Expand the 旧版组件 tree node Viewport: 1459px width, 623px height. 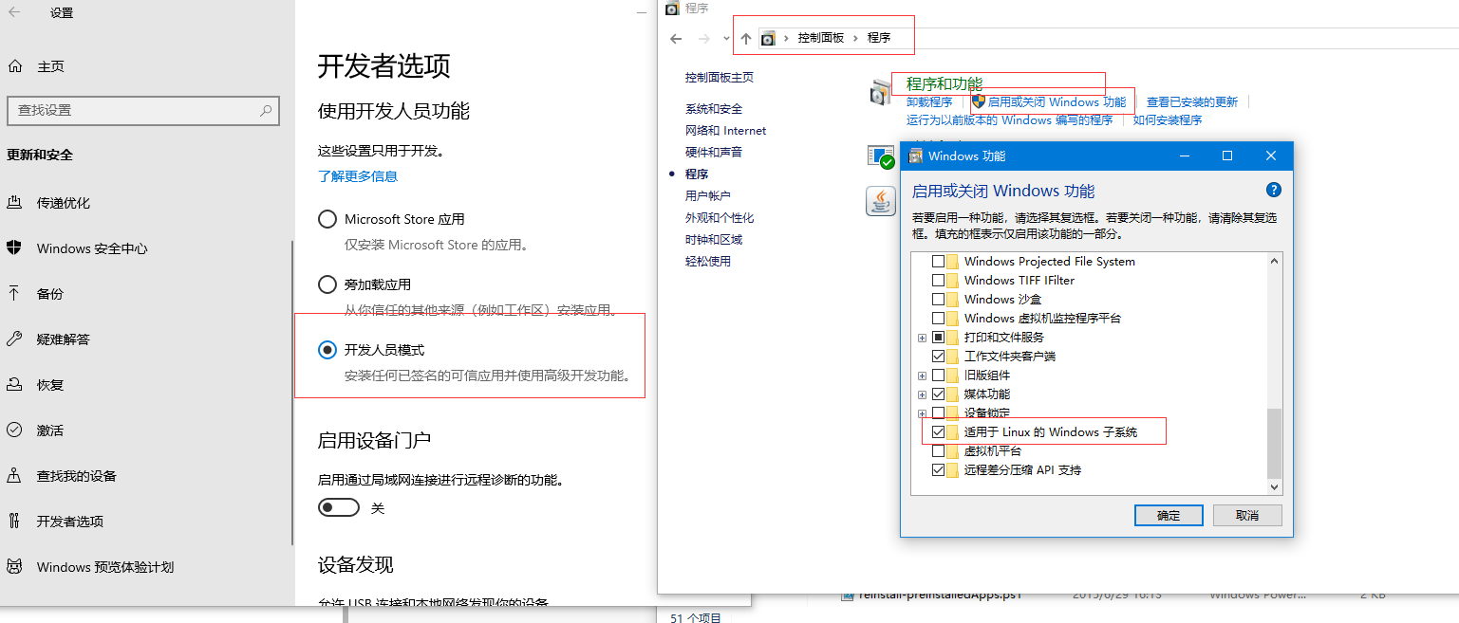click(x=922, y=375)
